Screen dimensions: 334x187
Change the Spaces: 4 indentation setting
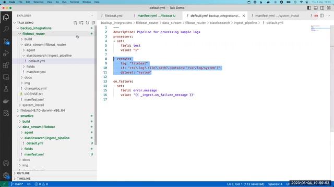(275, 184)
